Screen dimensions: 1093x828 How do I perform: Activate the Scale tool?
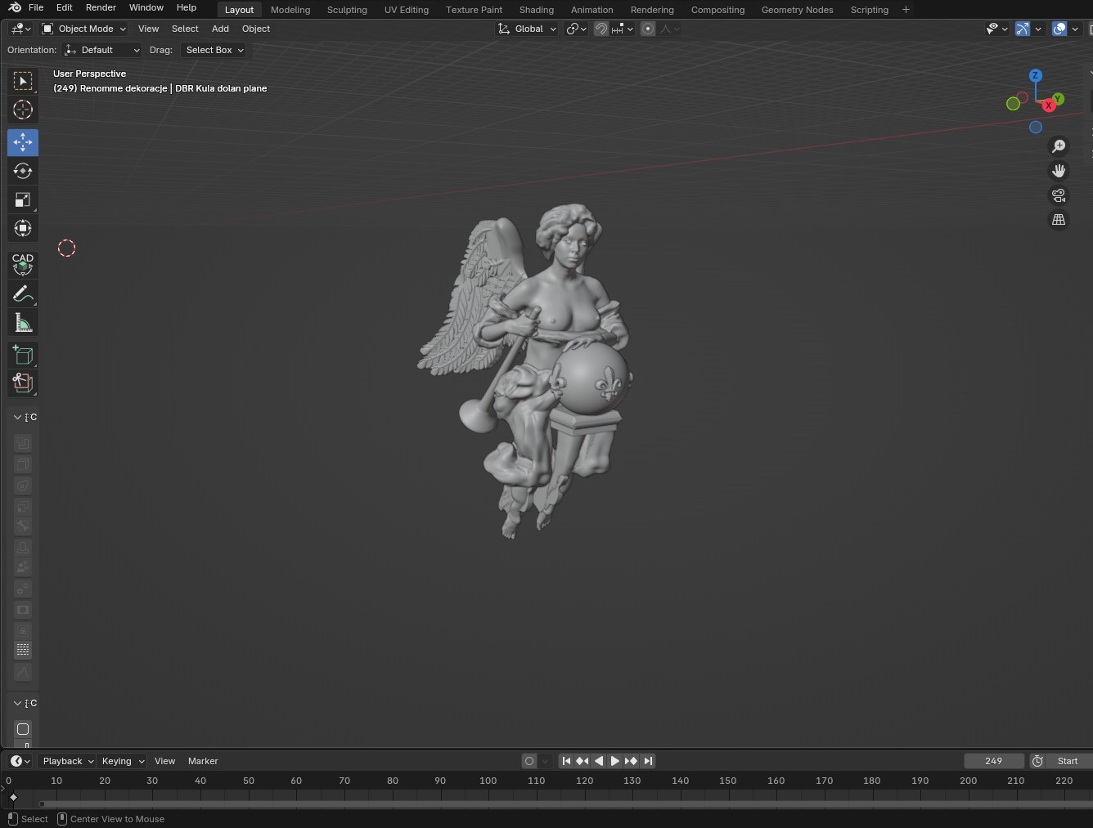23,200
